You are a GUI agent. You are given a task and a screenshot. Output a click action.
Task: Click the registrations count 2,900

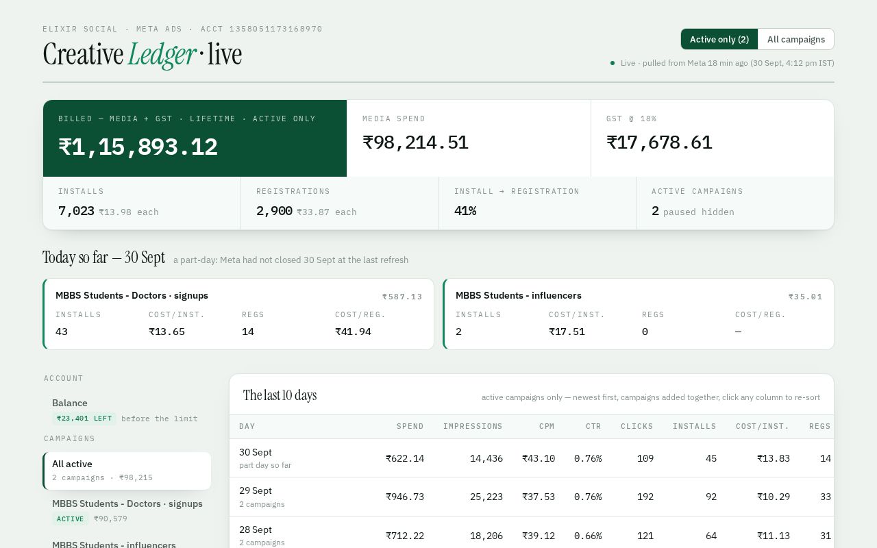[x=274, y=211]
